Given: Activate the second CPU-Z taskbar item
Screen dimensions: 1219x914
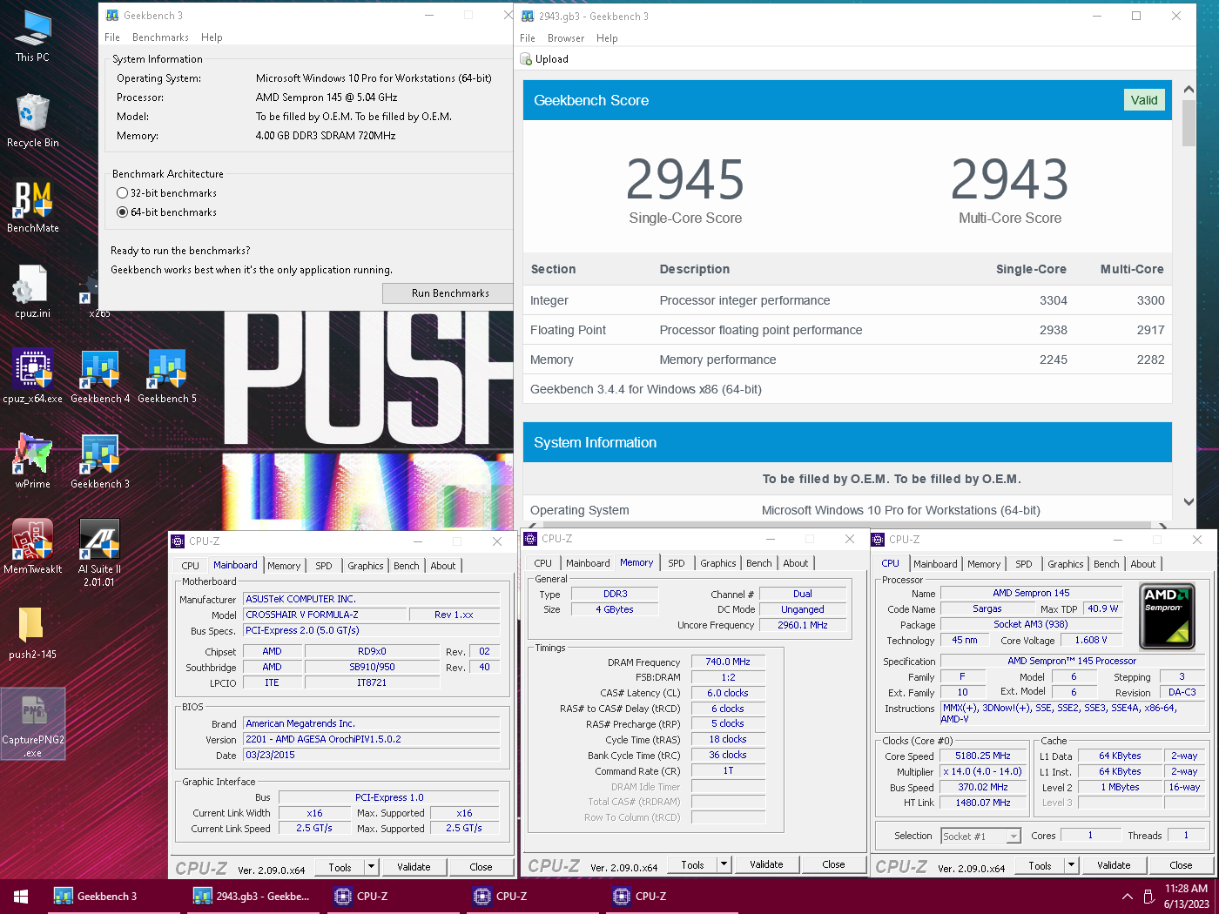Looking at the screenshot, I should coord(530,896).
